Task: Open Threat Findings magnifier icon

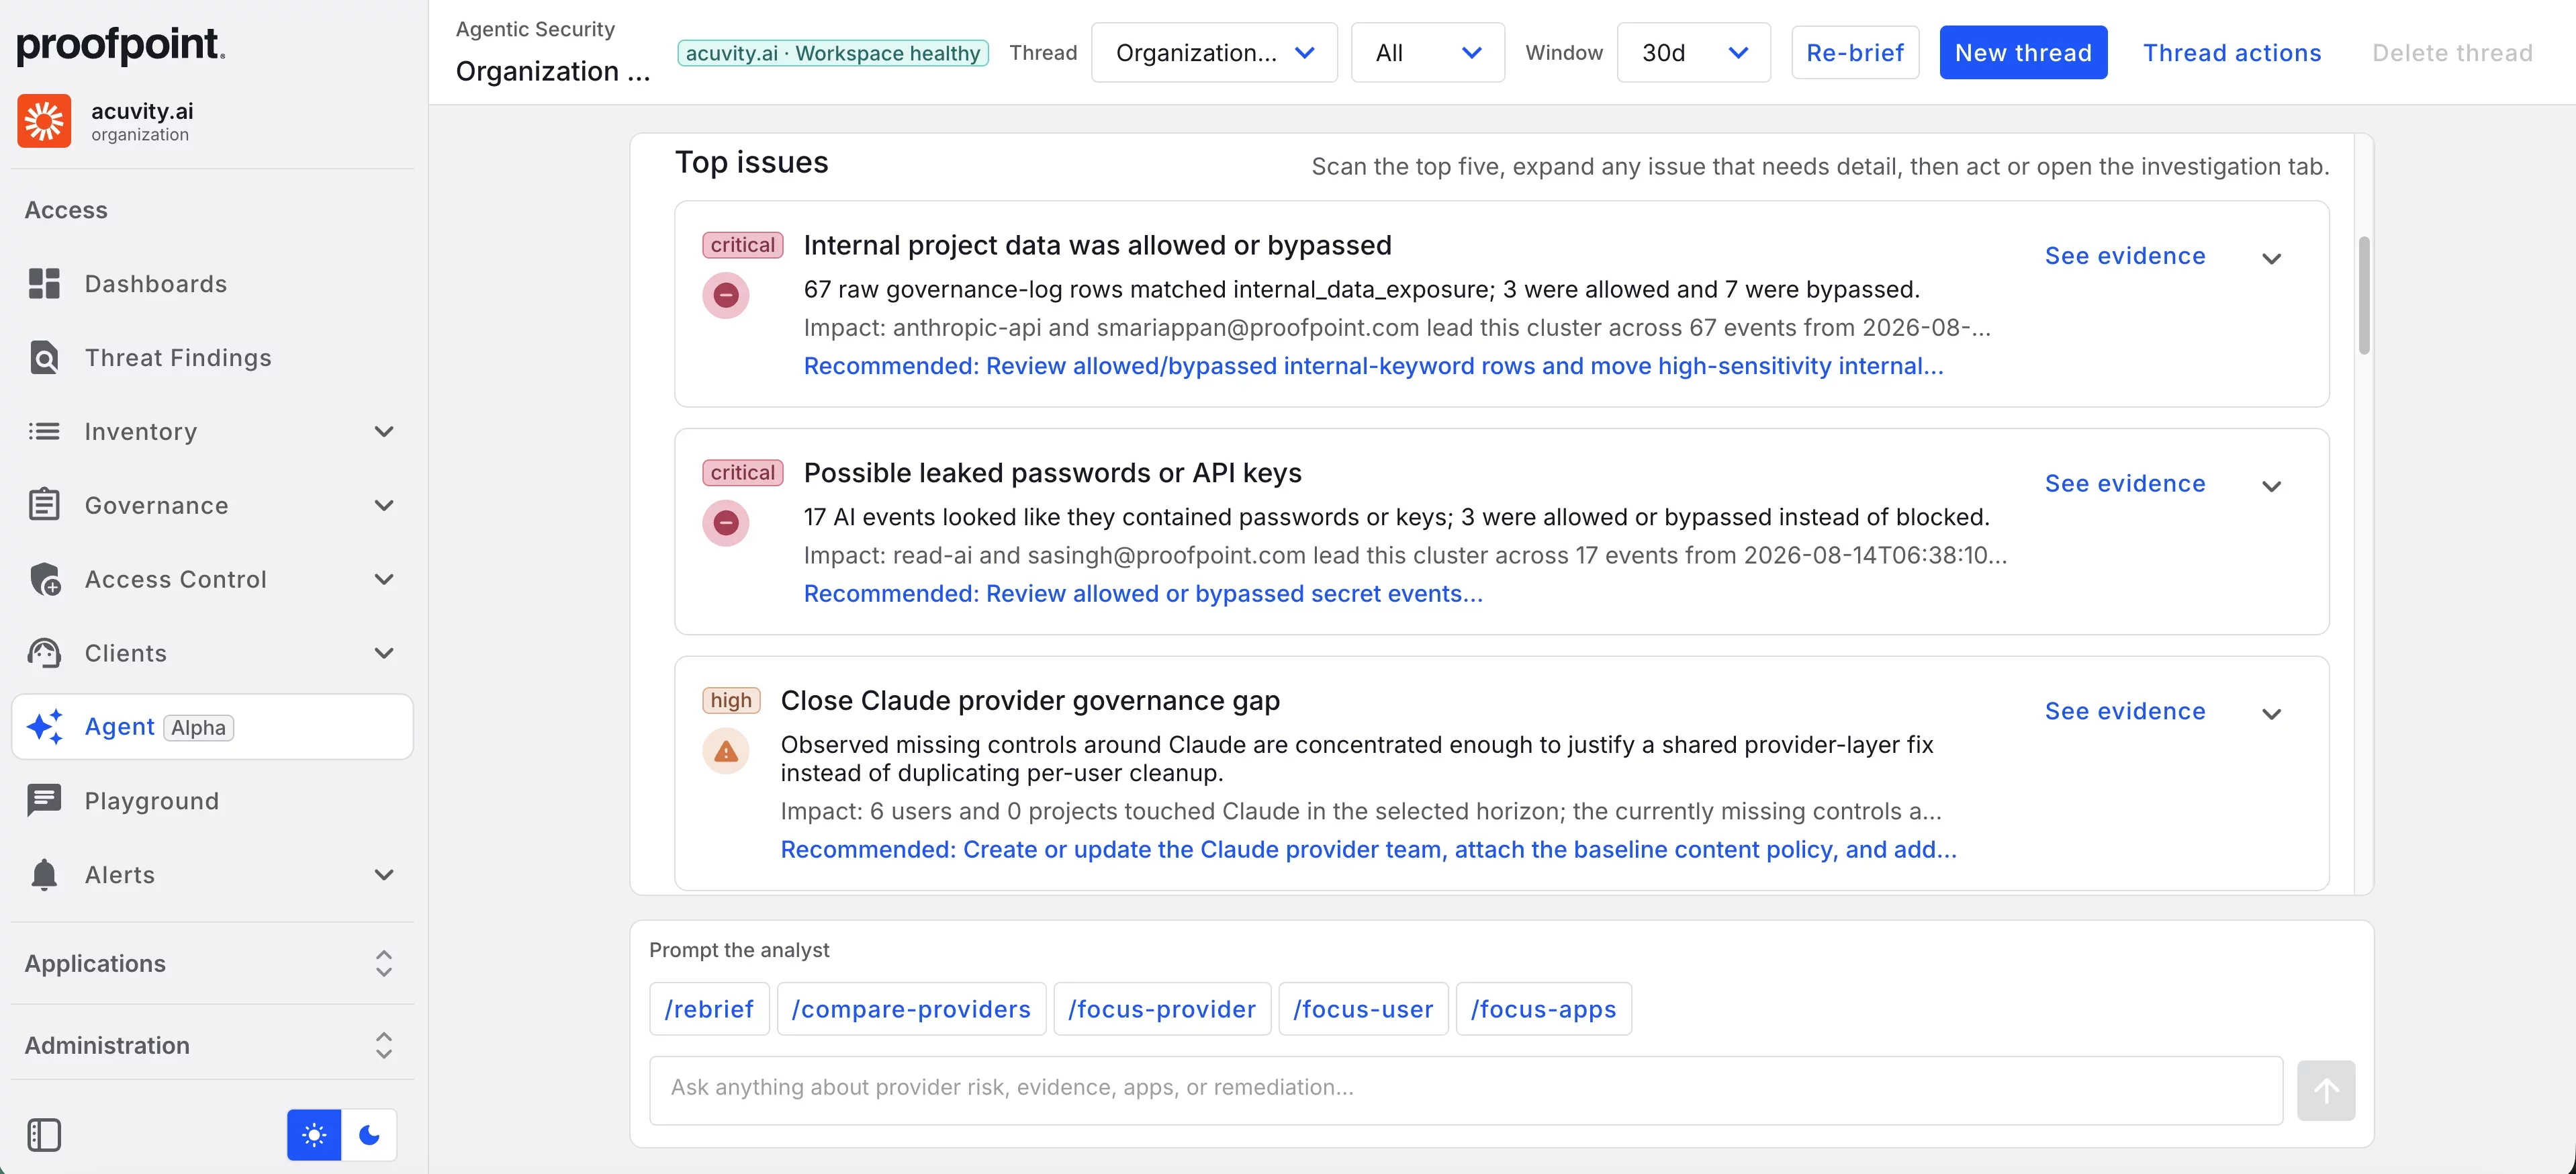Action: pos(44,358)
